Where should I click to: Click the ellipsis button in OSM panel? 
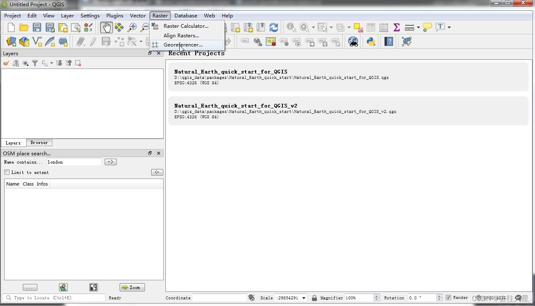(30, 287)
